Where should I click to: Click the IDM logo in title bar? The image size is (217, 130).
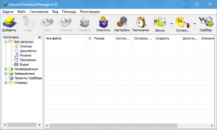(5, 4)
